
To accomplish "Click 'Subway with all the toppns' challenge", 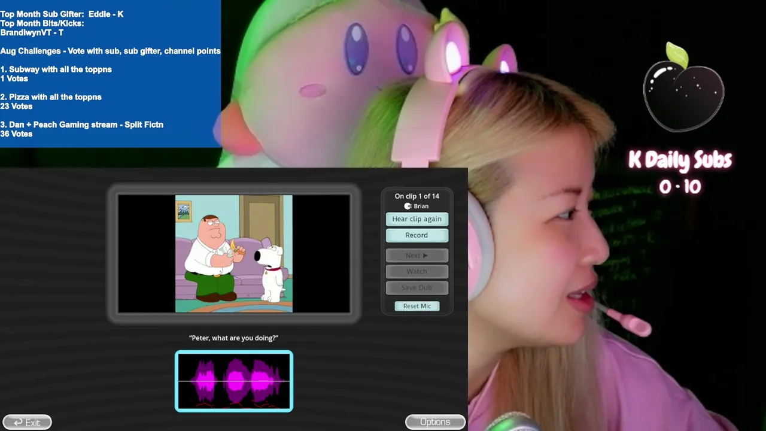I will 56,69.
